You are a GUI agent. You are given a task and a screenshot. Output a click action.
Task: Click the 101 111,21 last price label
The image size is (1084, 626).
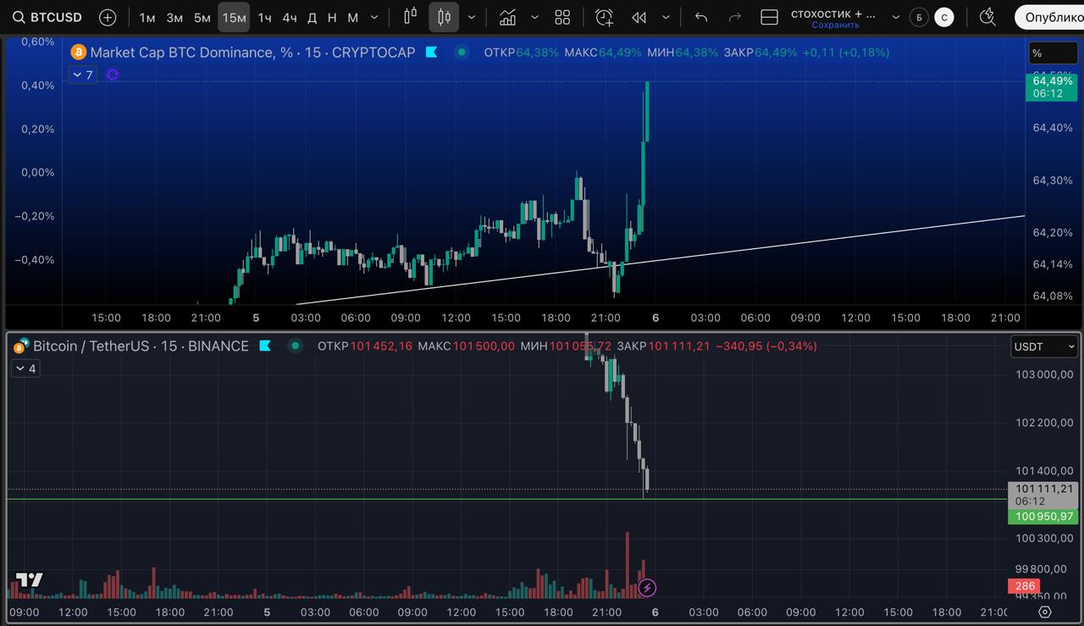(x=1043, y=495)
